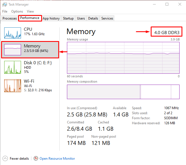Click the Memory usage label

pyautogui.click(x=78, y=39)
